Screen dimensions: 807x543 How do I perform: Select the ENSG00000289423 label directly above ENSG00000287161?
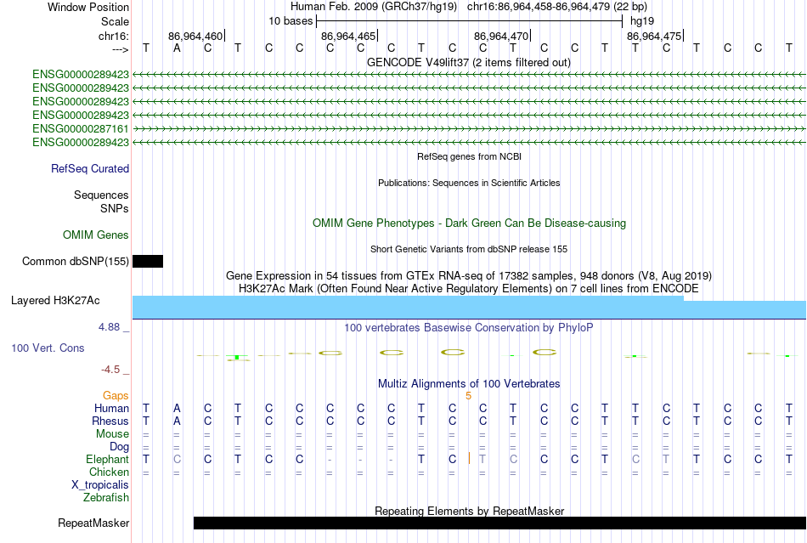81,115
